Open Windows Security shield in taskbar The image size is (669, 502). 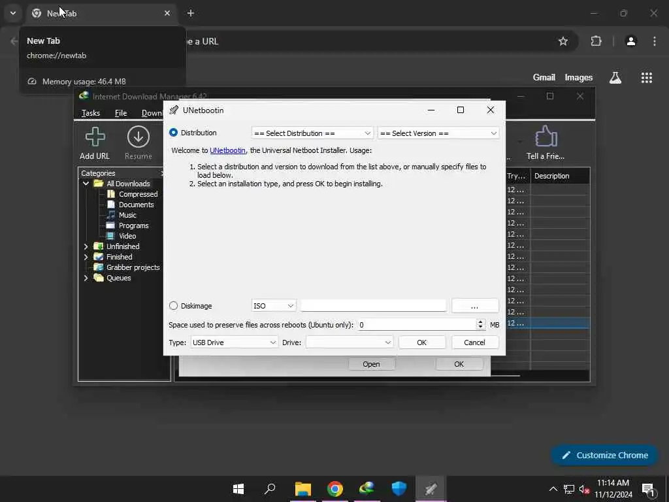click(x=399, y=489)
